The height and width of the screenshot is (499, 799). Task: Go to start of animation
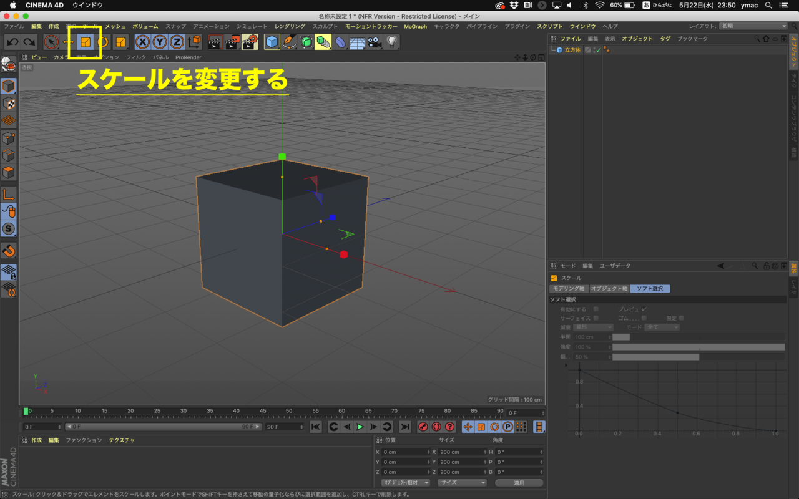coord(316,427)
